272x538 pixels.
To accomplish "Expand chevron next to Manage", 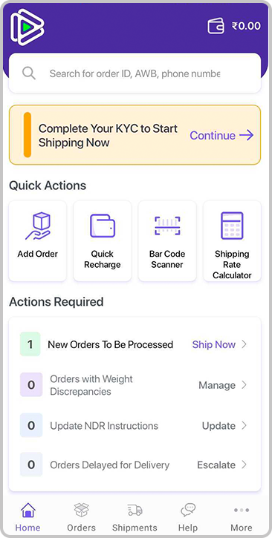I will (245, 385).
